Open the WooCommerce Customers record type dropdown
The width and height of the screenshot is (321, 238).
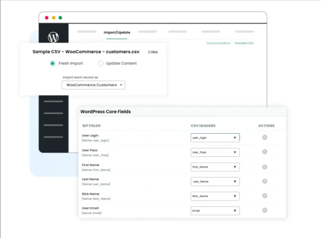tap(93, 85)
